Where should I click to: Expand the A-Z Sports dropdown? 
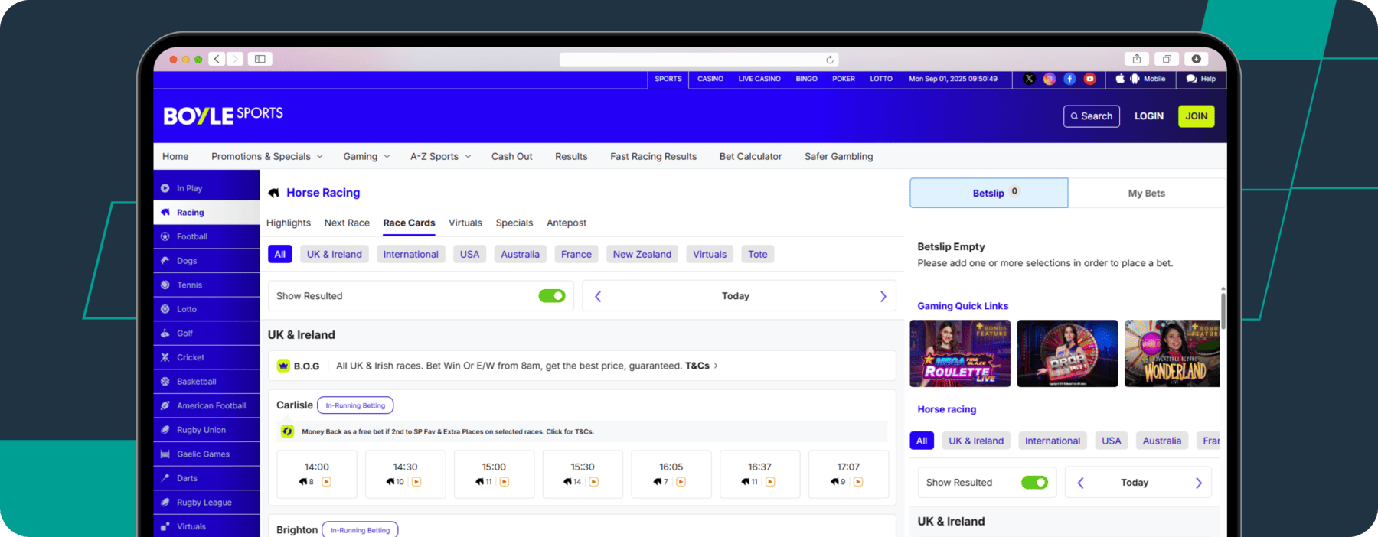click(x=441, y=156)
